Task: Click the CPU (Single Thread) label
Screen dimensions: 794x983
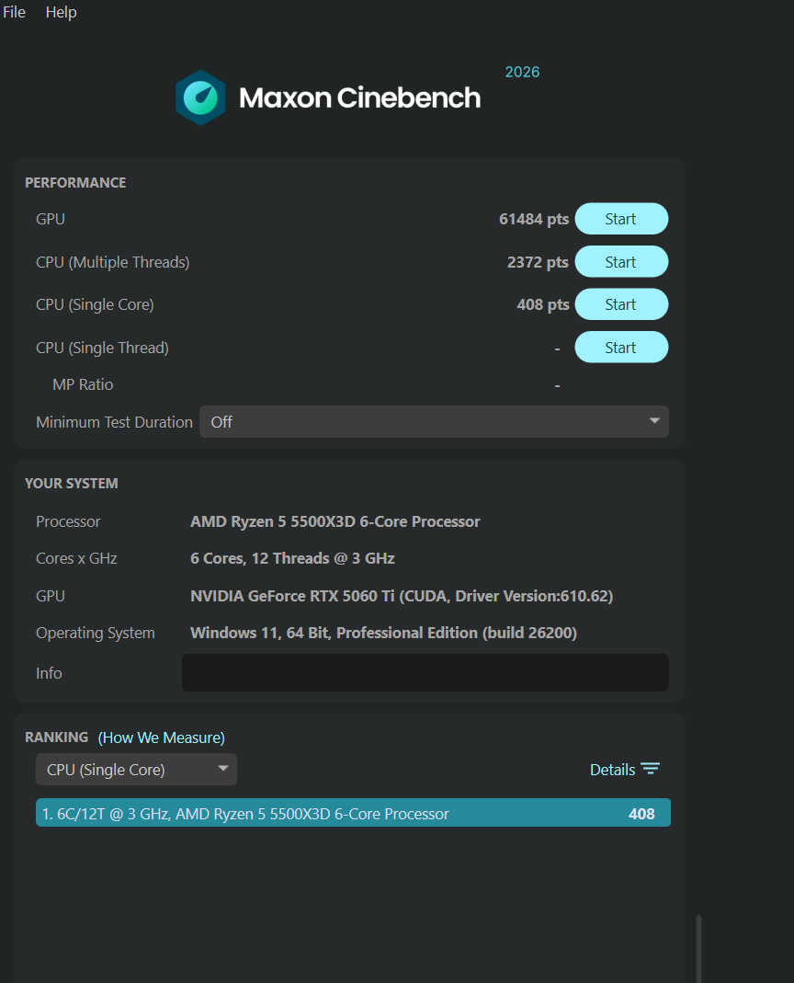Action: [x=102, y=348]
